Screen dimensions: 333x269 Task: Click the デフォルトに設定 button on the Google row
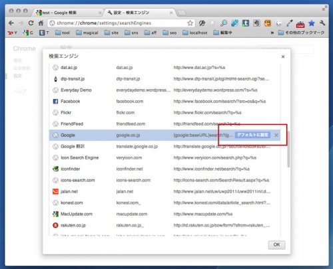pos(252,135)
